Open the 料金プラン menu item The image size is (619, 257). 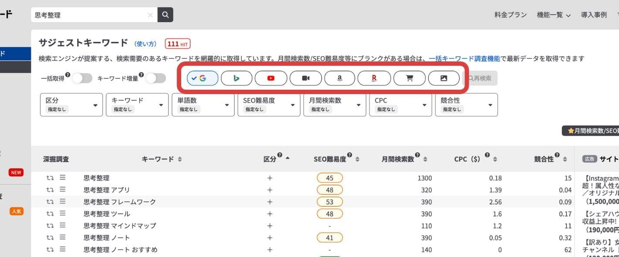click(510, 15)
